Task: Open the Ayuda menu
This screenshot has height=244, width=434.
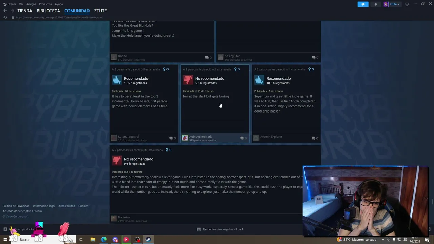Action: 59,4
